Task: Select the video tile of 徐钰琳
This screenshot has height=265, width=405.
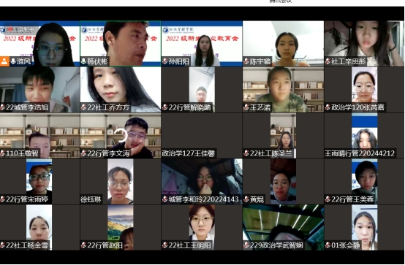Action: click(121, 182)
